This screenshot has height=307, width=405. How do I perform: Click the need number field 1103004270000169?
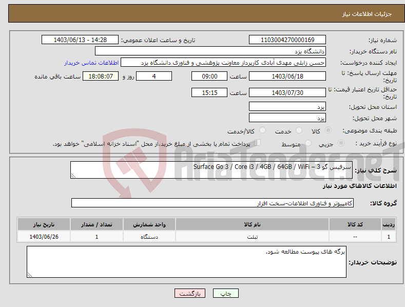[x=287, y=40]
